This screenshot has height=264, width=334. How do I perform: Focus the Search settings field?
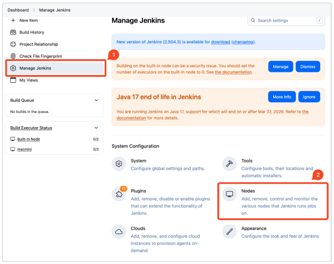[x=286, y=20]
